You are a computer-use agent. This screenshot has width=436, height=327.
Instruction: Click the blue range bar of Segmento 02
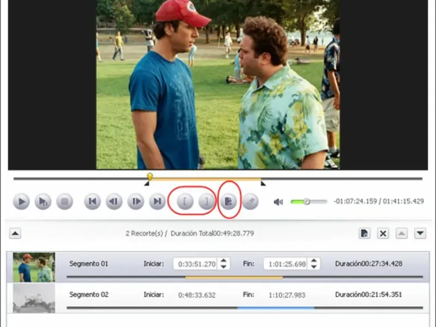pyautogui.click(x=276, y=308)
